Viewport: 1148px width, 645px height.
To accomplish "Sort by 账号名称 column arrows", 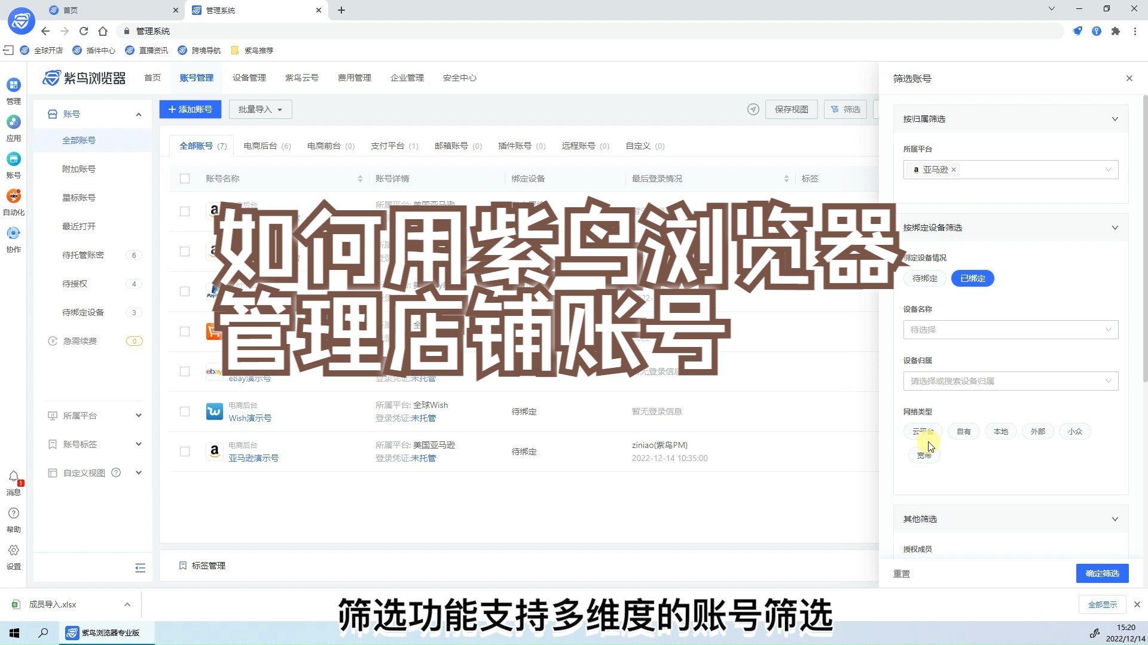I will pyautogui.click(x=360, y=179).
